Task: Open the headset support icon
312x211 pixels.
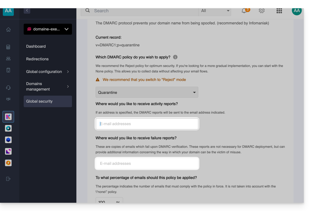Action: coord(8,88)
